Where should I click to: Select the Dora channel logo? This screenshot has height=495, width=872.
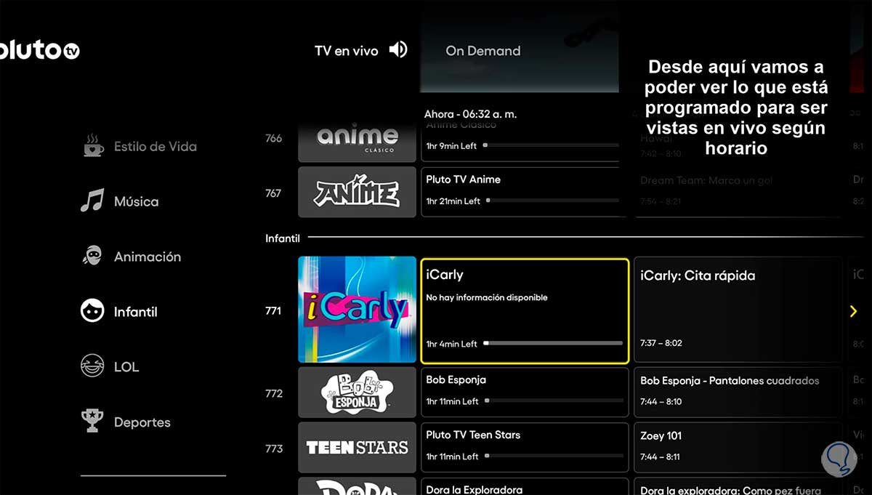pos(357,486)
